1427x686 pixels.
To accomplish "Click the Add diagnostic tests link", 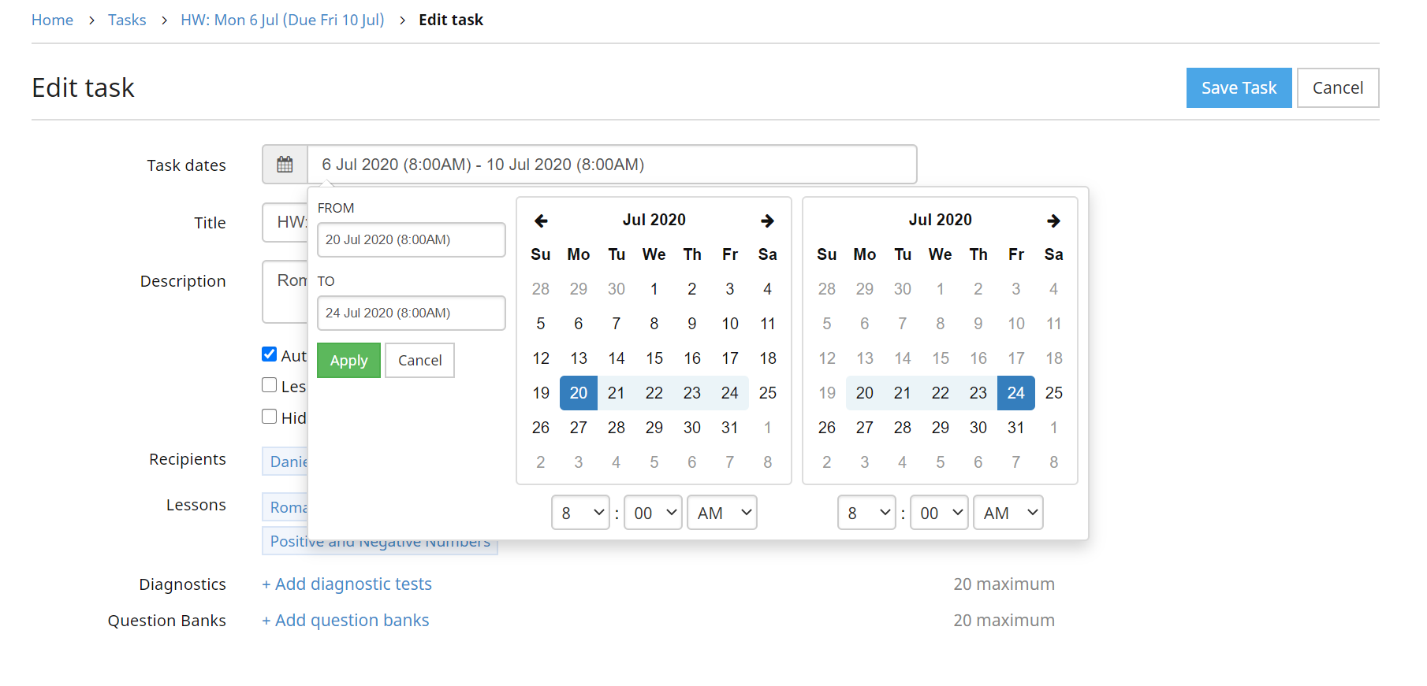I will point(347,584).
